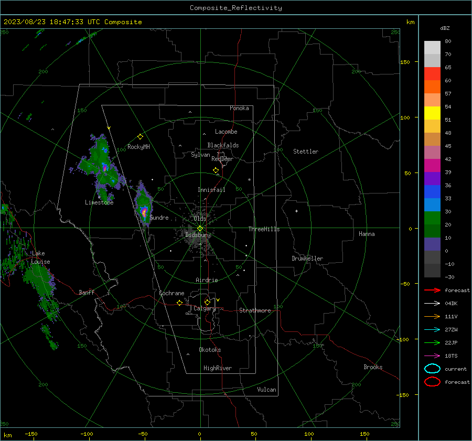The image size is (472, 441).
Task: Click the Calgary city label
Action: pyautogui.click(x=205, y=308)
